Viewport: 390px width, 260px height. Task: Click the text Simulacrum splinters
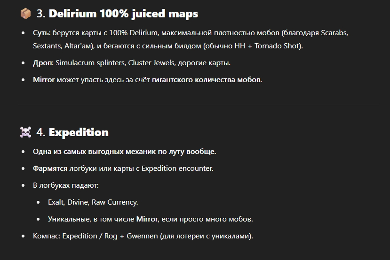coord(90,63)
